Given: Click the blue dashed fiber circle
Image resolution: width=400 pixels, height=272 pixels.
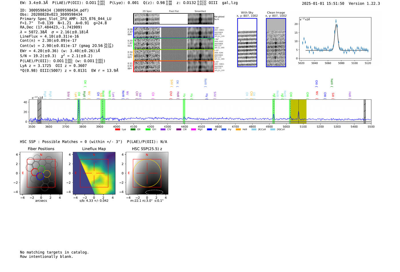Looking at the screenshot, I should 40,176.
